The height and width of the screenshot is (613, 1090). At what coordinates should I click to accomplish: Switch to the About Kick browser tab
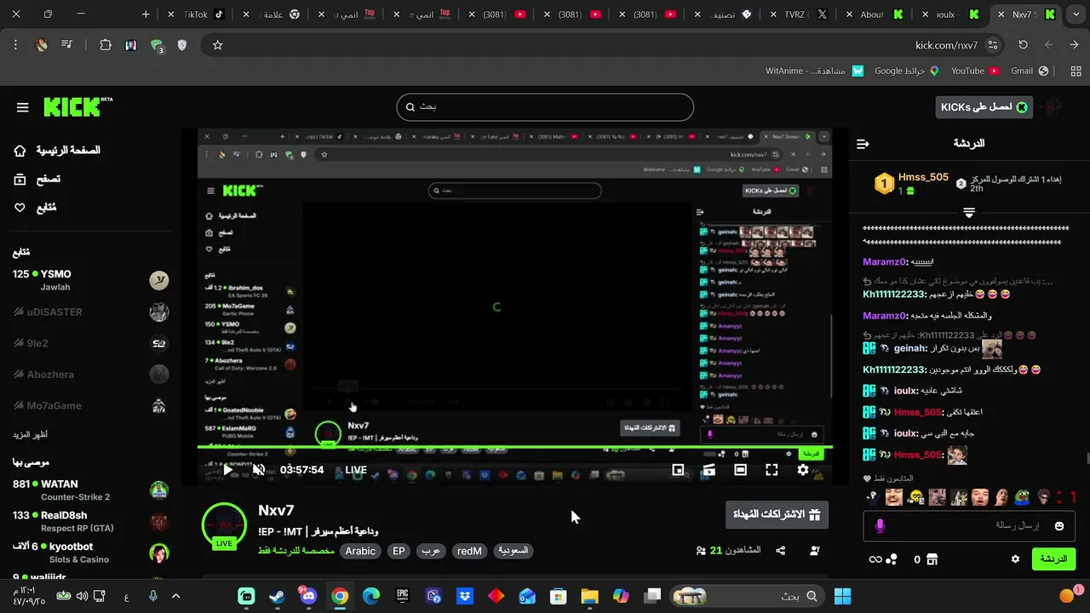[x=877, y=14]
